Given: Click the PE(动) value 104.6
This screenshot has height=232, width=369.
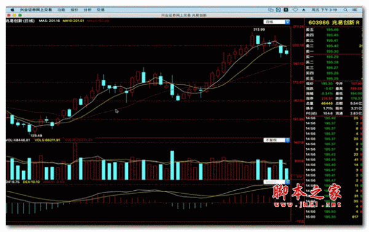Looking at the screenshot, I should [x=328, y=113].
